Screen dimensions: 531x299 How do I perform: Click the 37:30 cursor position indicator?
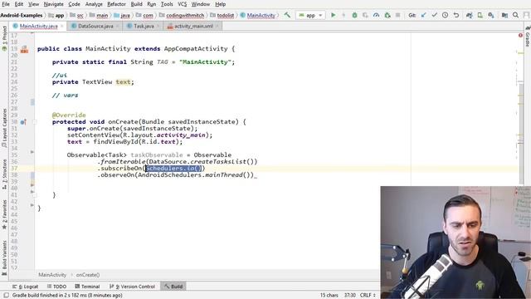coord(350,296)
